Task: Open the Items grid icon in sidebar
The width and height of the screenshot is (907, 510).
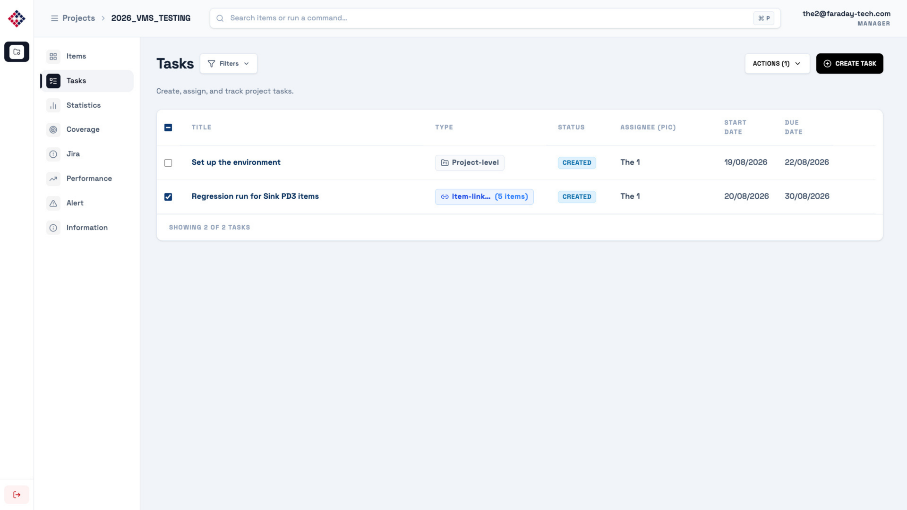Action: click(53, 57)
